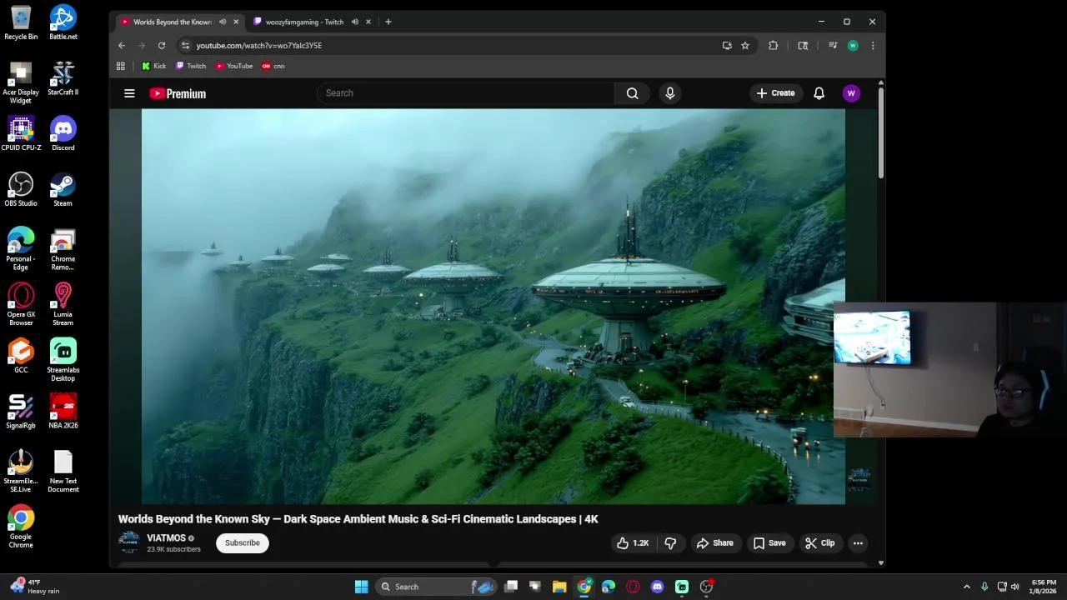Click the page vertical scrollbar
Image resolution: width=1067 pixels, height=600 pixels.
tap(880, 133)
